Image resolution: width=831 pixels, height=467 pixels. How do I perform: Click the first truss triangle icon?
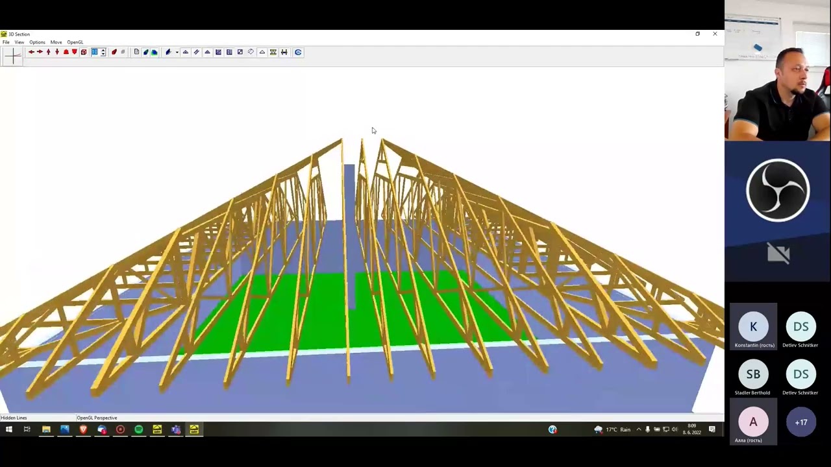click(186, 52)
